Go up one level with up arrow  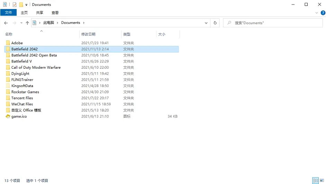pos(27,23)
